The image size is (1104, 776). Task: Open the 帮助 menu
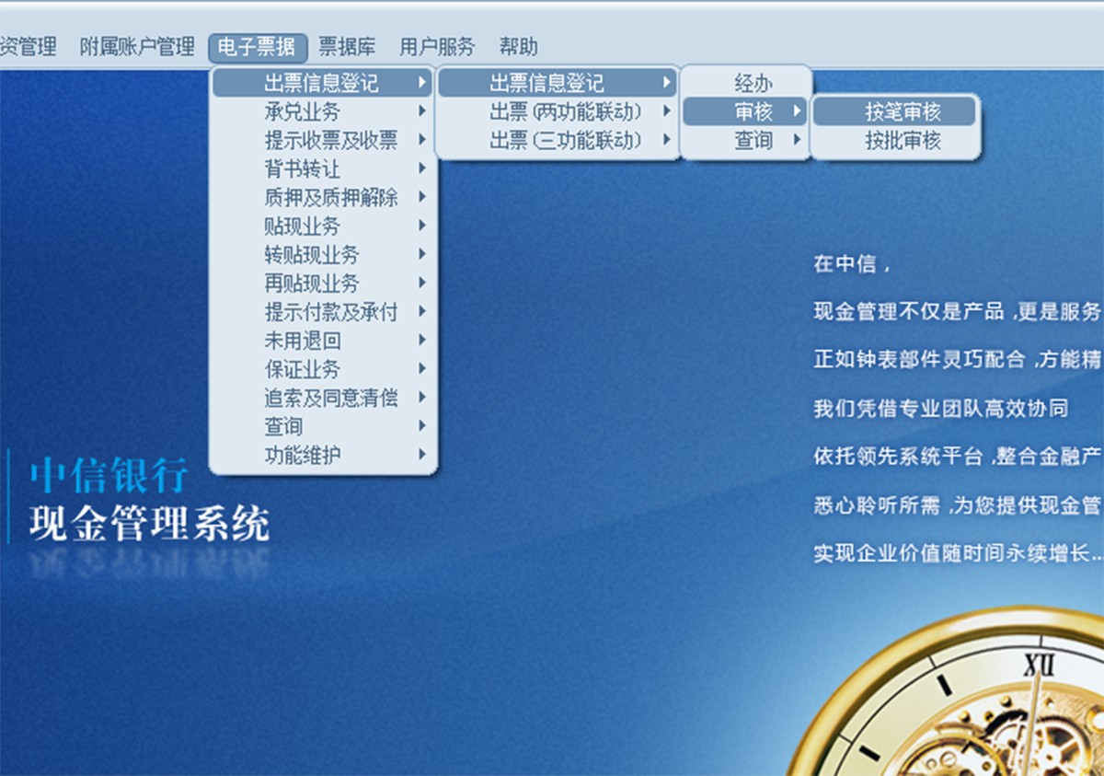pyautogui.click(x=518, y=47)
